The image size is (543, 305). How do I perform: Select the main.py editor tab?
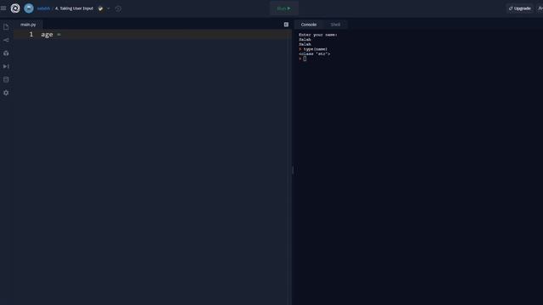(28, 25)
